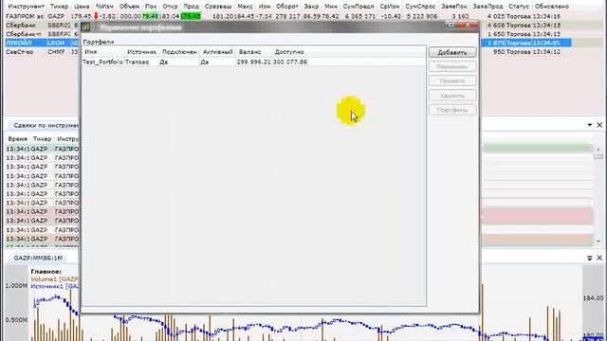This screenshot has width=607, height=341.
Task: Click the Объем column header
Action: coord(129,7)
